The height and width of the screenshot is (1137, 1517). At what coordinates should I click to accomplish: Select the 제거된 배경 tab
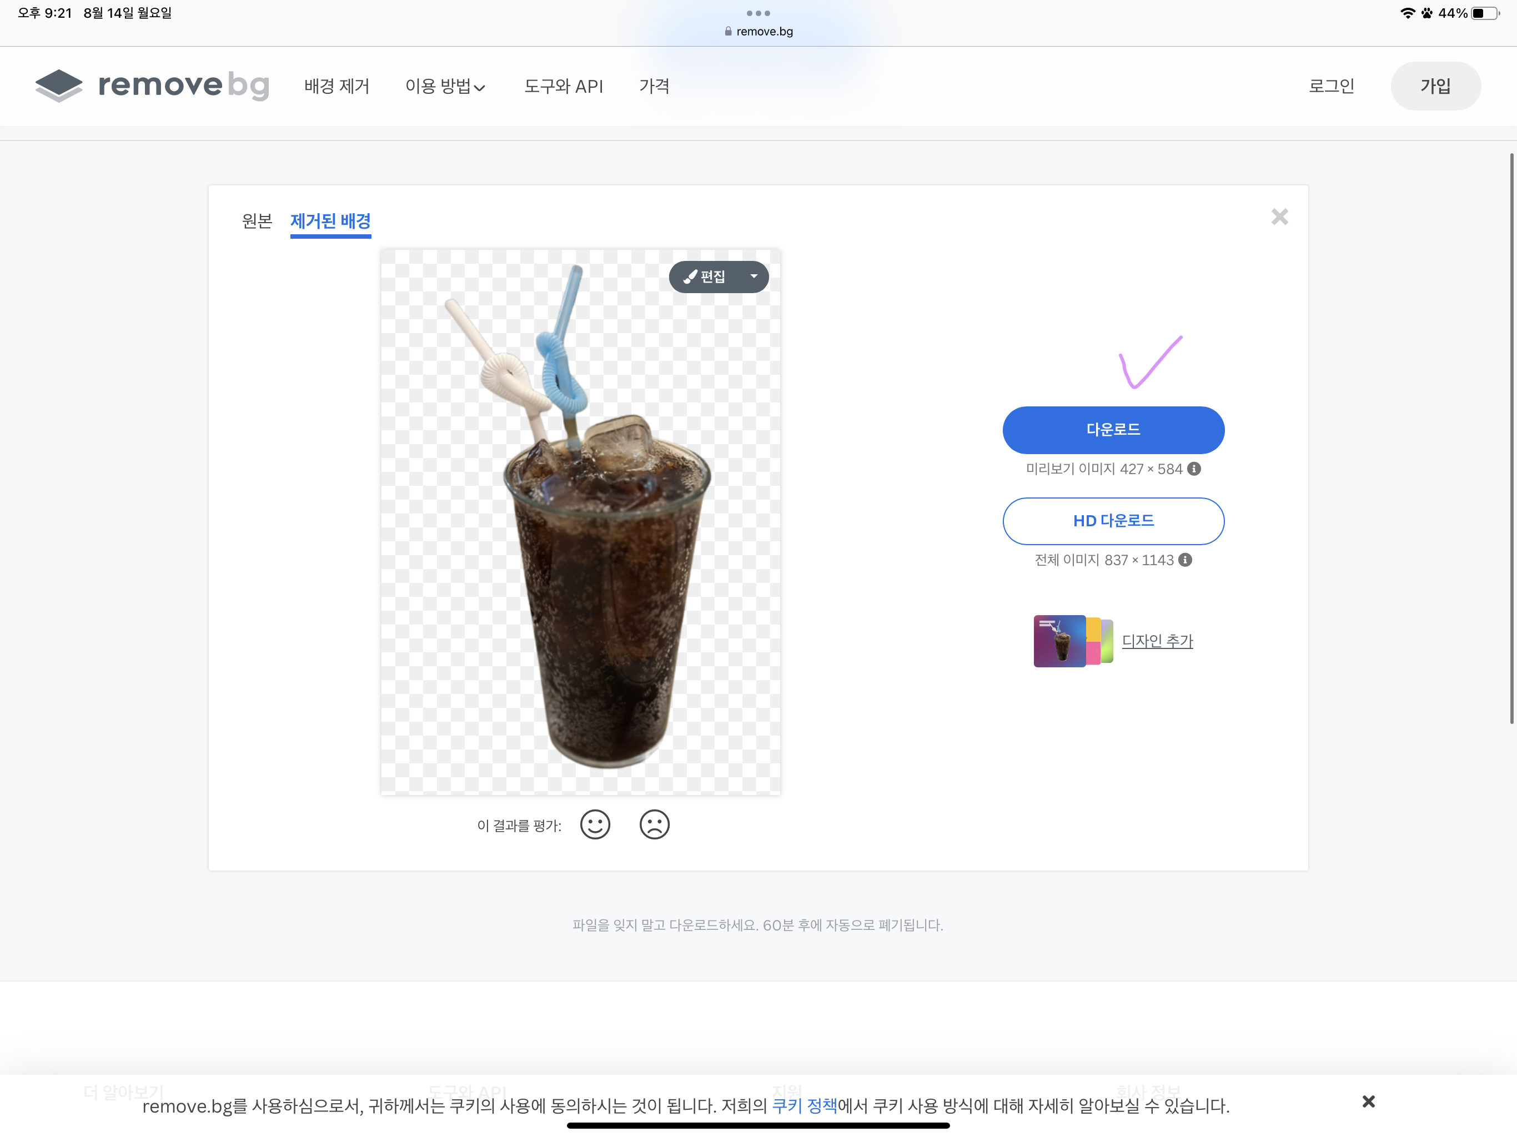point(330,222)
